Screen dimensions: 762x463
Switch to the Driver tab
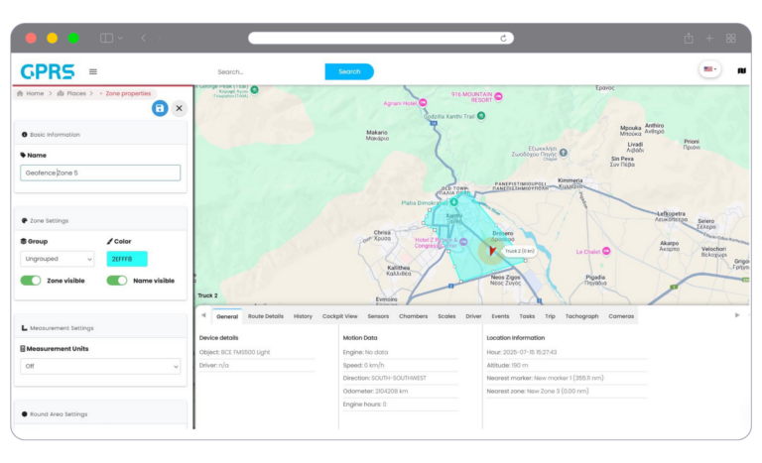click(473, 316)
